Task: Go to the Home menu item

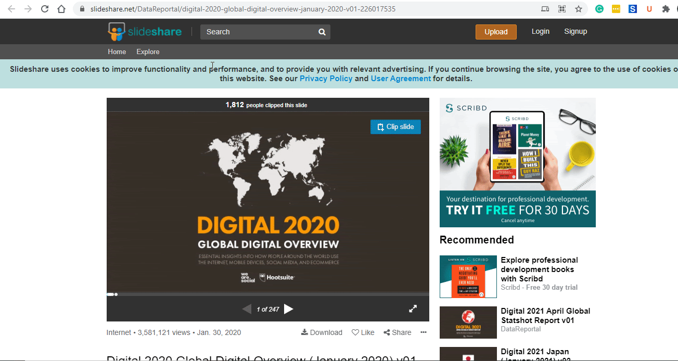Action: pyautogui.click(x=117, y=51)
